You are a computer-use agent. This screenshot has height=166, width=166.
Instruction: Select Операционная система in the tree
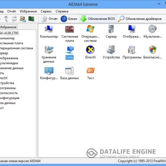pyautogui.click(x=17, y=48)
